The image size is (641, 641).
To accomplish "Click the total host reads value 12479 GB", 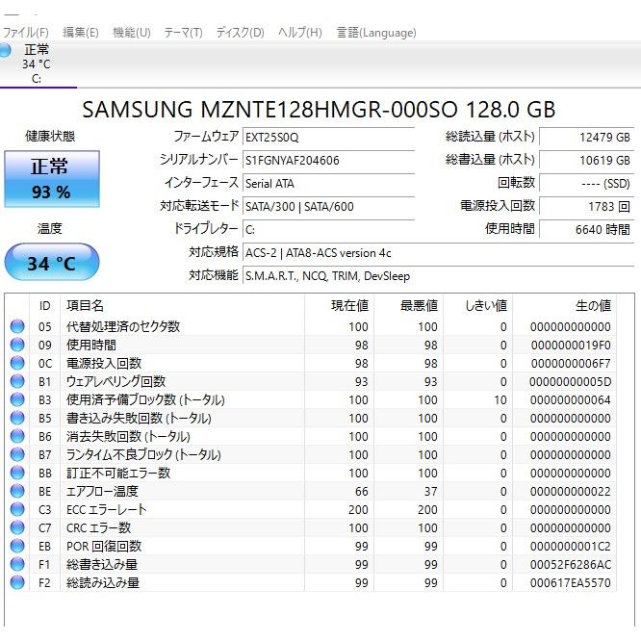I will pyautogui.click(x=587, y=137).
